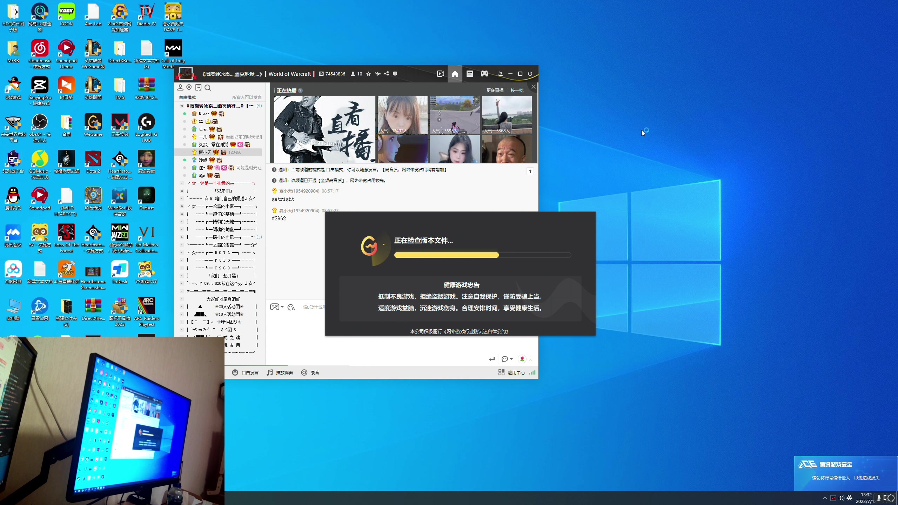Go to YY channel home icon
This screenshot has width=898, height=505.
point(455,74)
